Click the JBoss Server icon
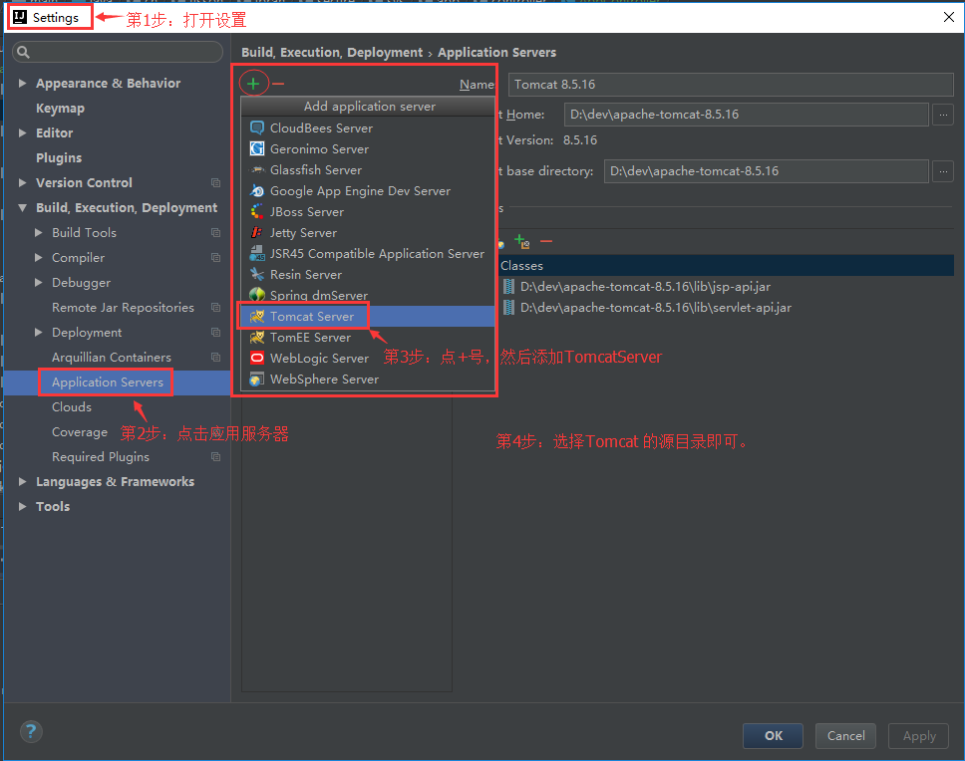Image resolution: width=965 pixels, height=761 pixels. [x=256, y=211]
